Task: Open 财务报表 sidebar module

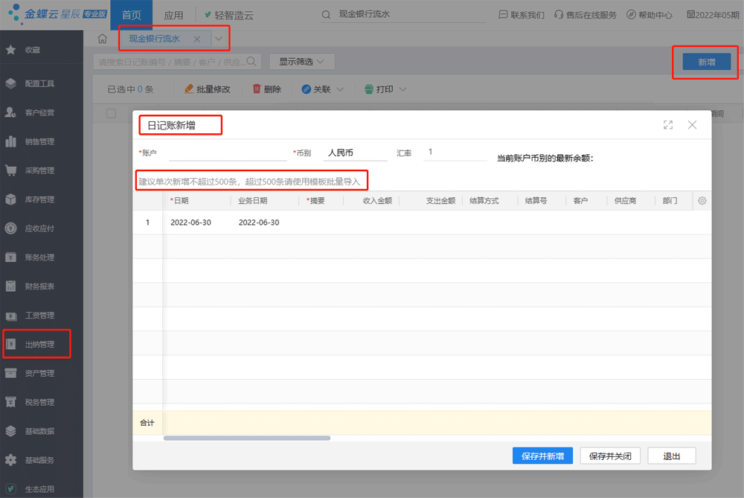Action: point(31,287)
